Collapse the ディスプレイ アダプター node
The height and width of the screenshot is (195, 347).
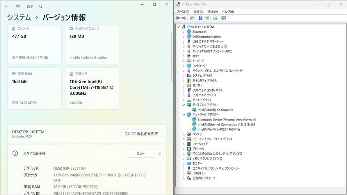point(184,105)
